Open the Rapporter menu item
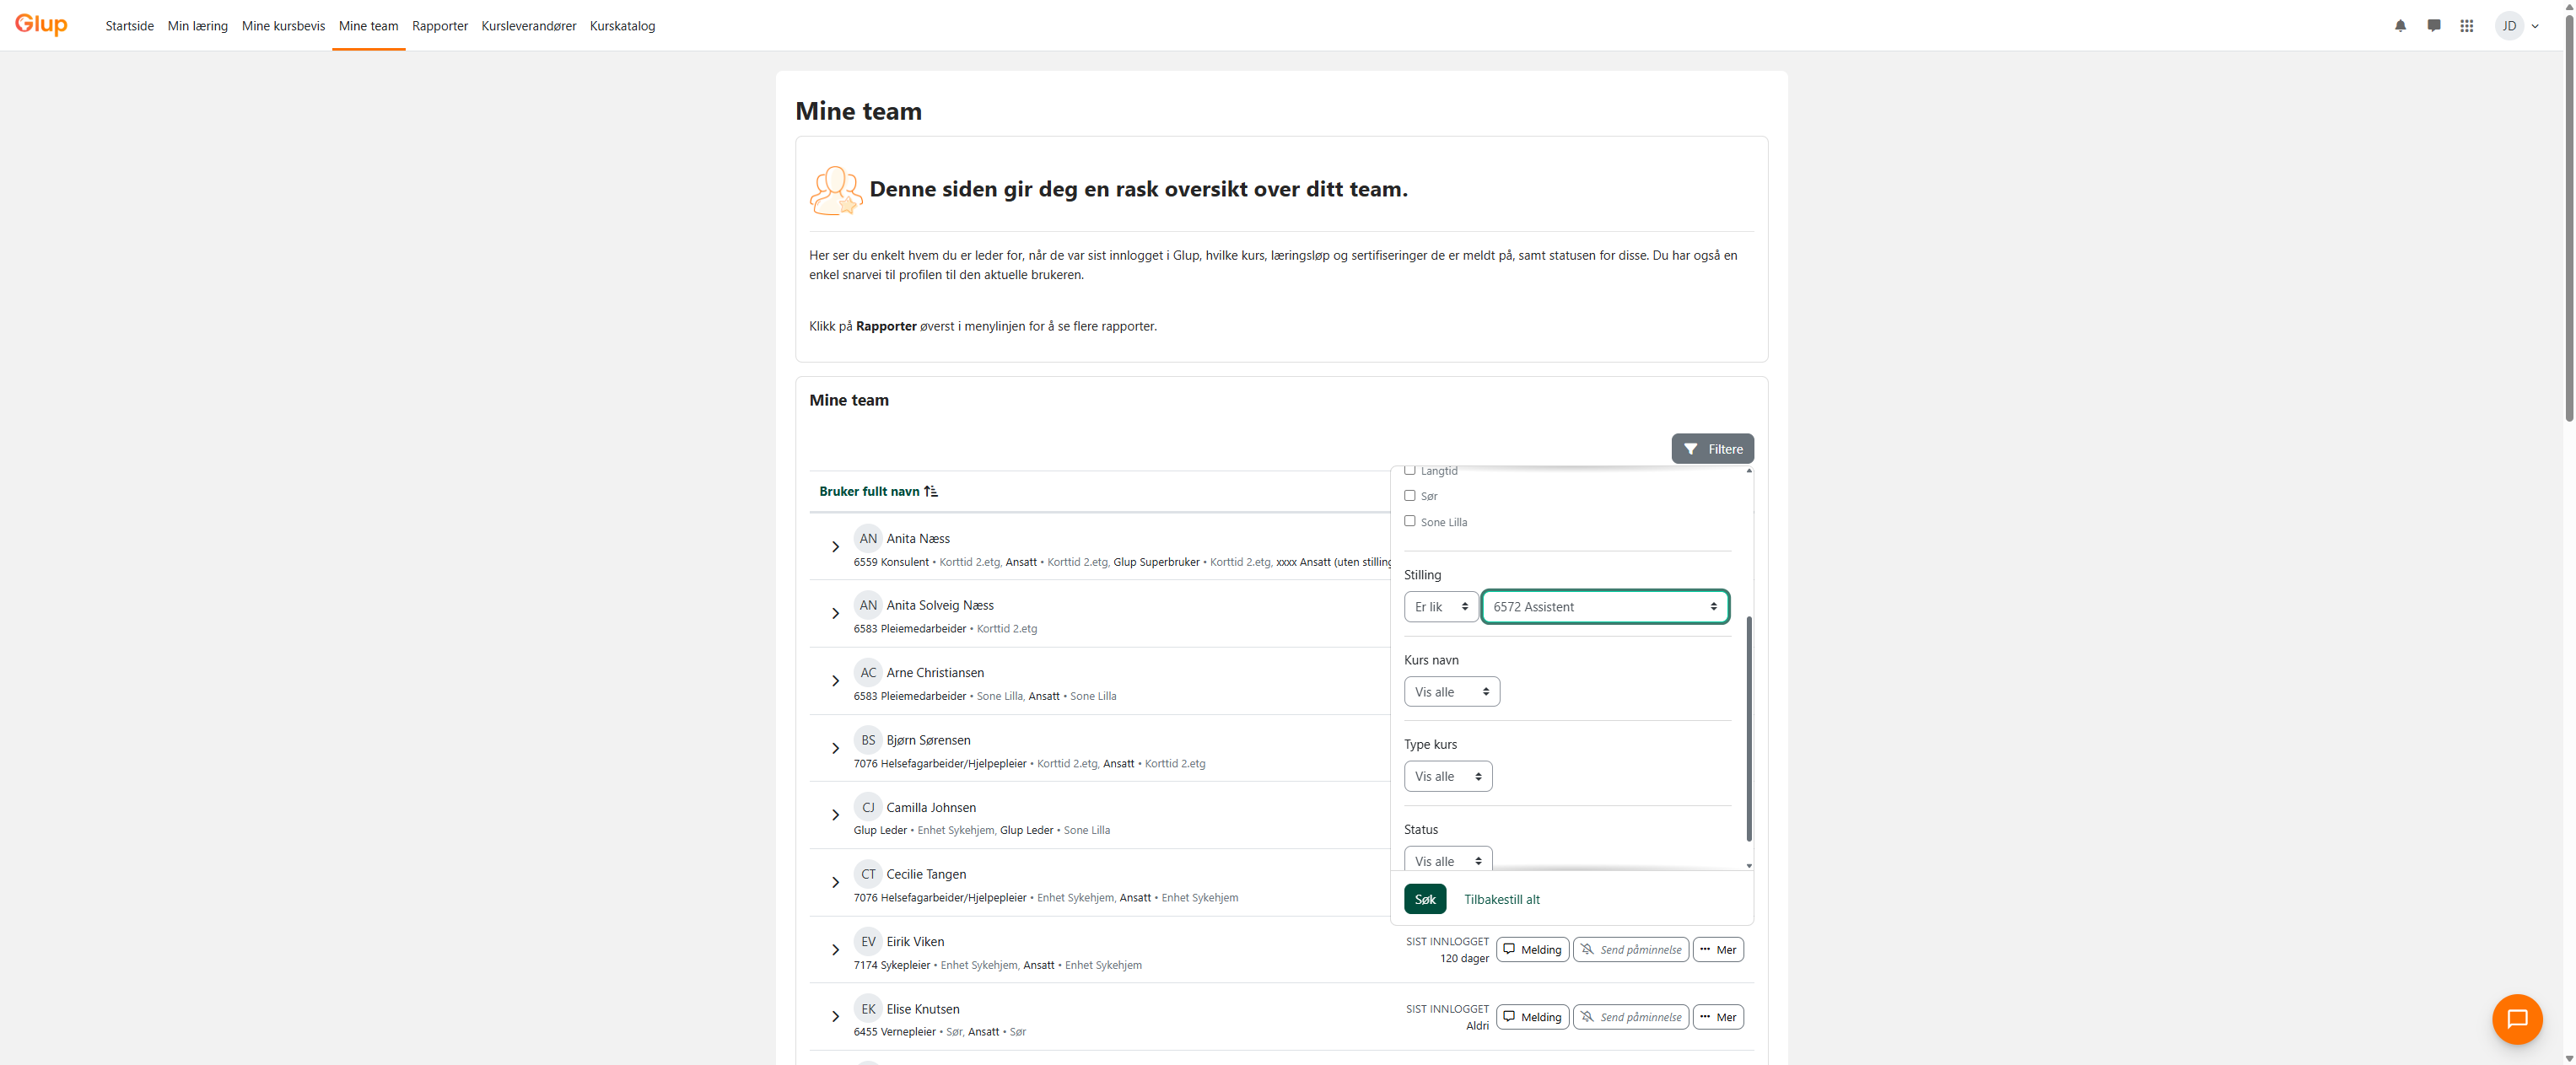The width and height of the screenshot is (2576, 1065). coord(440,26)
